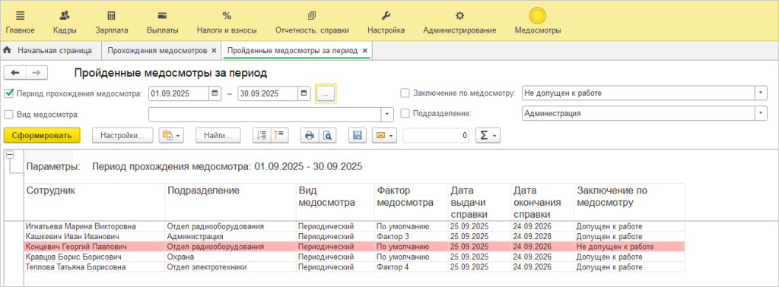Viewport: 779px width, 287px height.
Task: Open the Настройка section
Action: coord(386,22)
